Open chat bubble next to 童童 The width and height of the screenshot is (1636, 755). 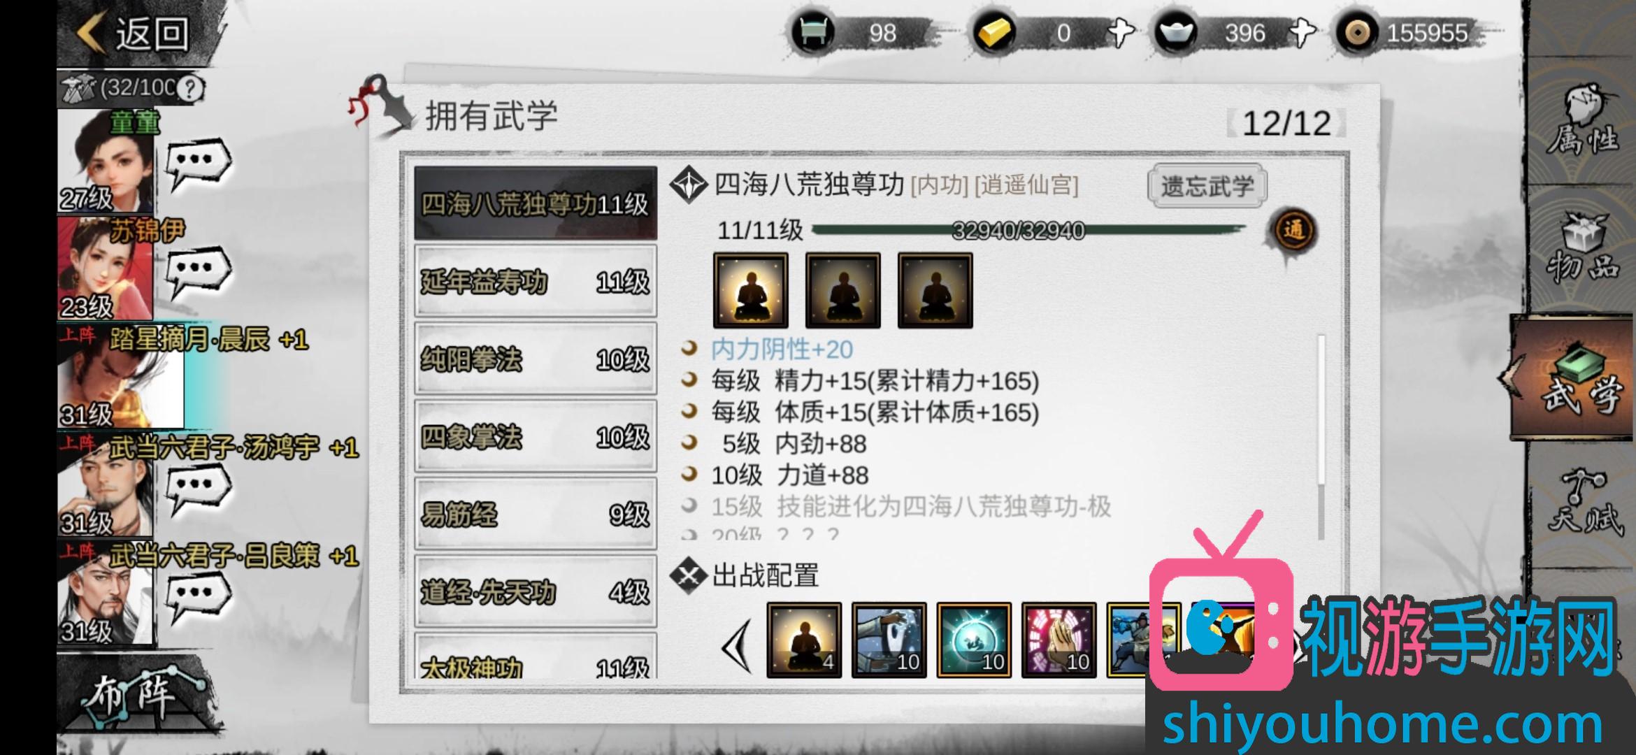(x=198, y=164)
